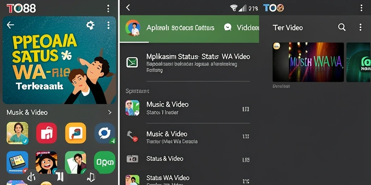Click emoji badge on MUSIH WAWA thumbnail
The width and height of the screenshot is (371, 185).
[x=276, y=46]
